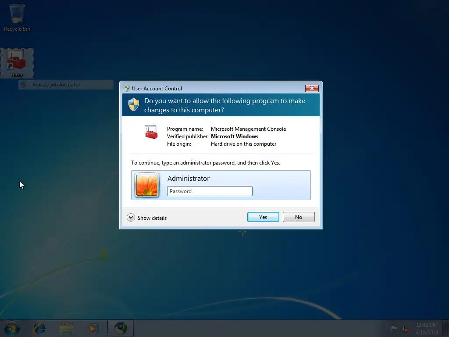The image size is (449, 337).
Task: Click the Action Center flag tray icon
Action: (x=394, y=328)
